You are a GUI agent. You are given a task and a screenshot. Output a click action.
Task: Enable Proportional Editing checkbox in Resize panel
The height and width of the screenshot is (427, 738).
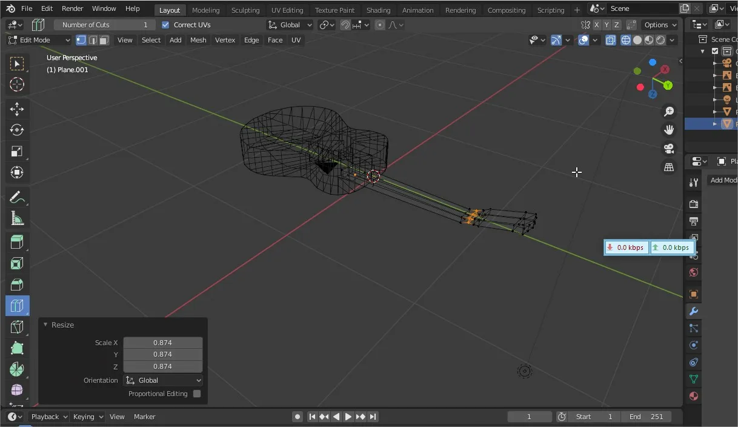(197, 394)
